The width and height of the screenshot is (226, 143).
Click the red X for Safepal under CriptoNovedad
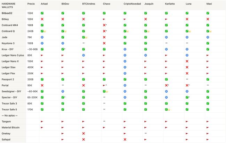[125, 140]
